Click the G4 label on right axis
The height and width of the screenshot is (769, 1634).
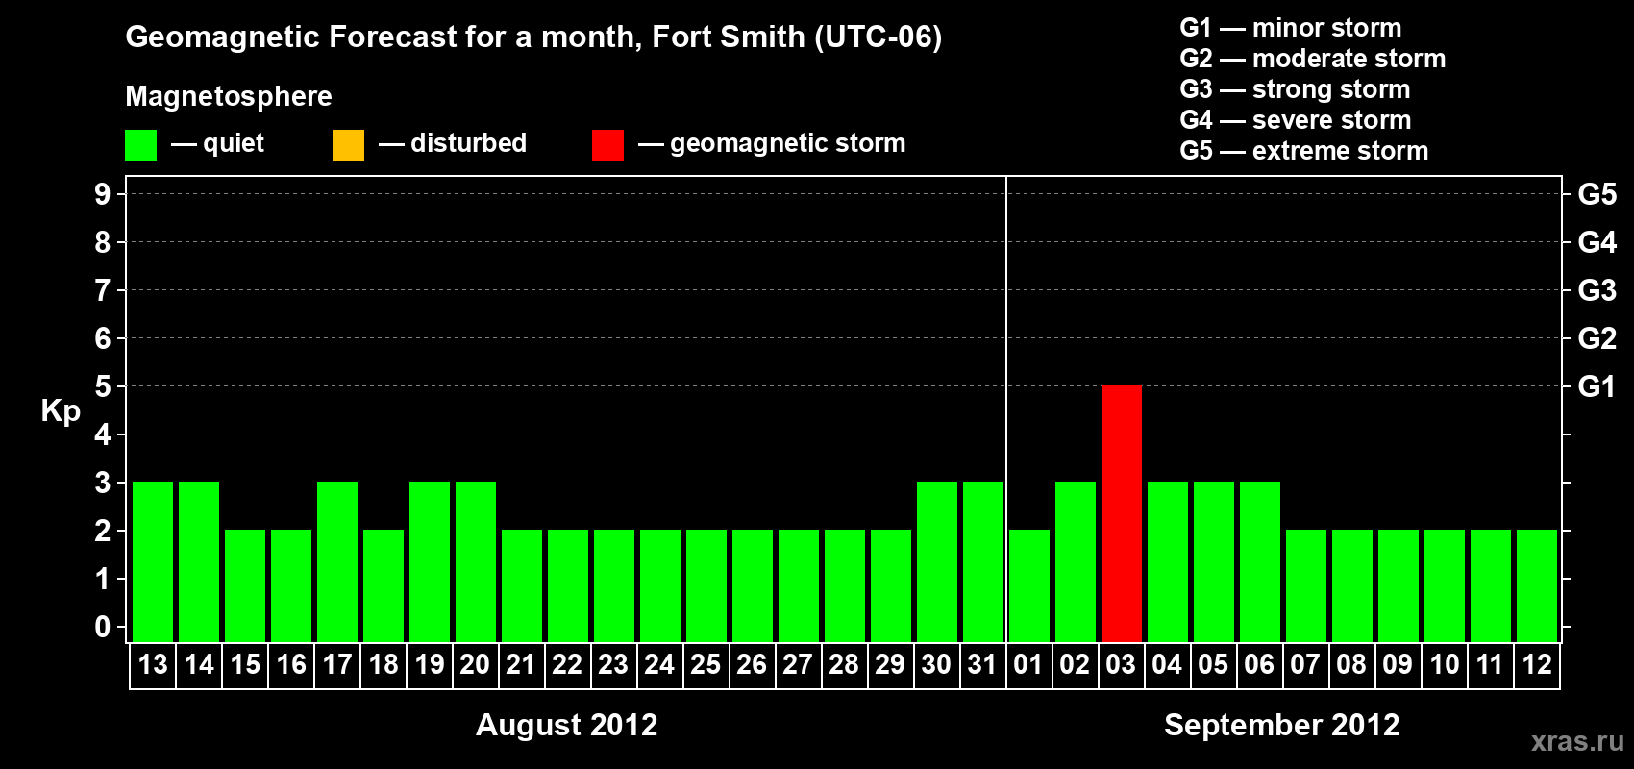pos(1597,242)
